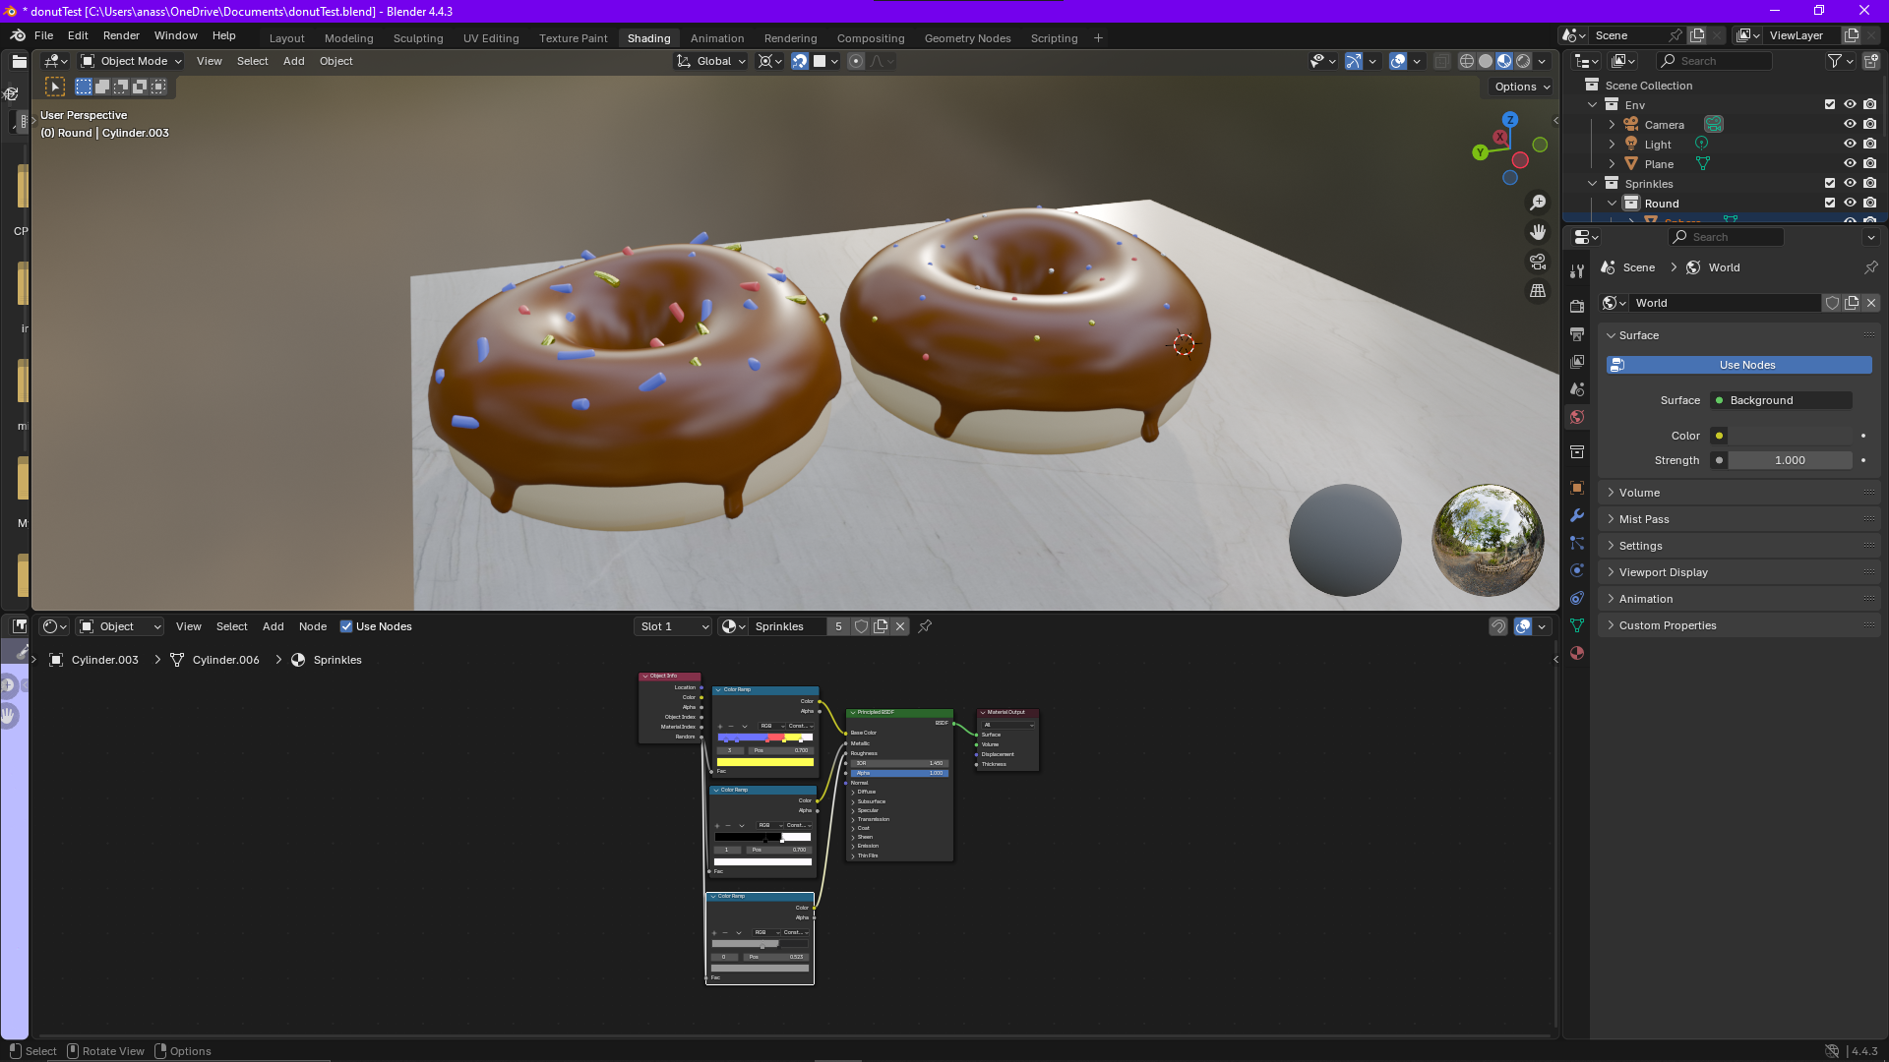Open the Collection properties tab
The width and height of the screenshot is (1889, 1062).
[x=1577, y=452]
